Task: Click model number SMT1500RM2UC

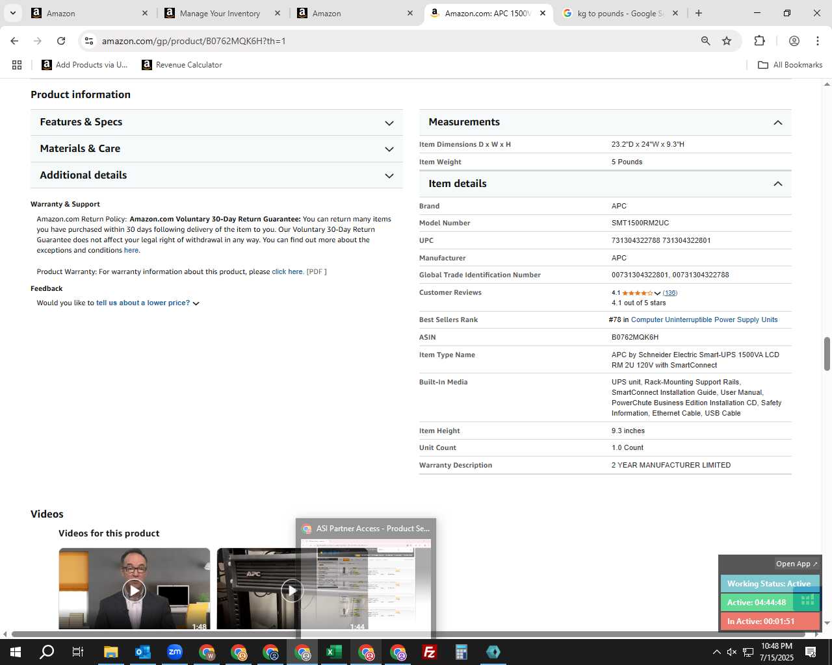Action: click(x=640, y=223)
